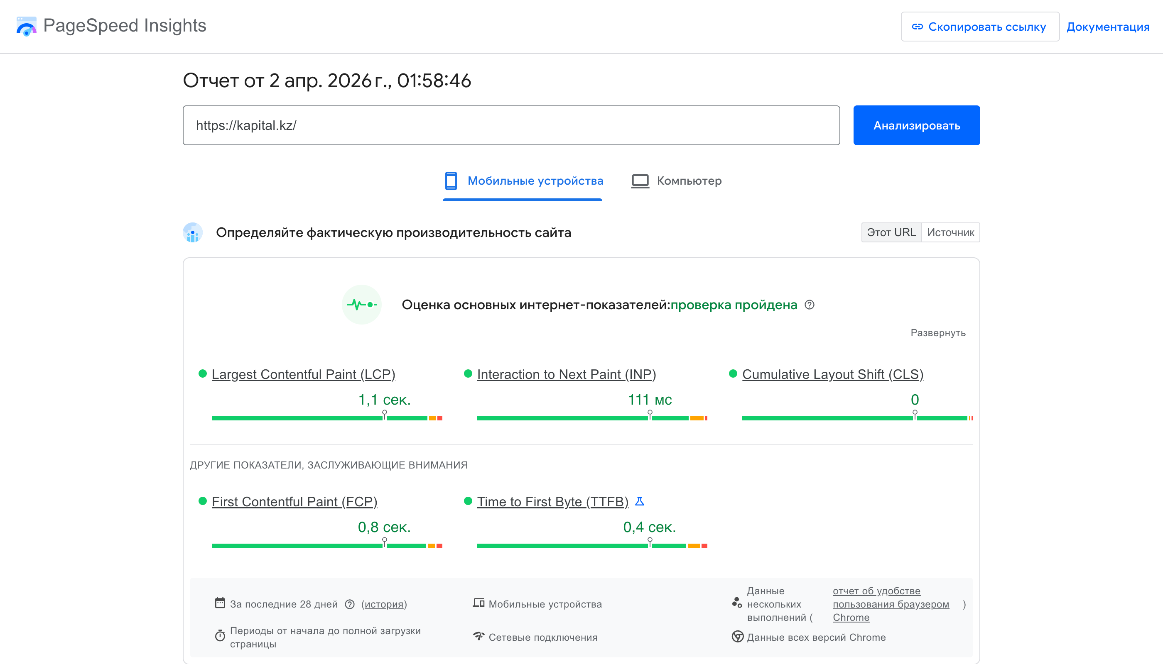Open the "история" link
This screenshot has width=1163, height=664.
point(383,604)
